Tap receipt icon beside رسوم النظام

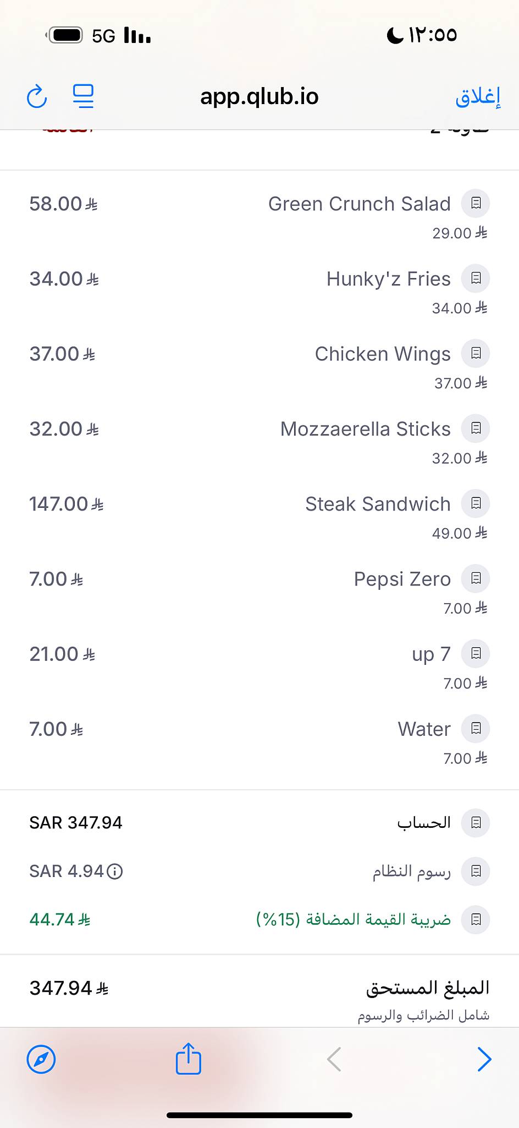pyautogui.click(x=476, y=871)
